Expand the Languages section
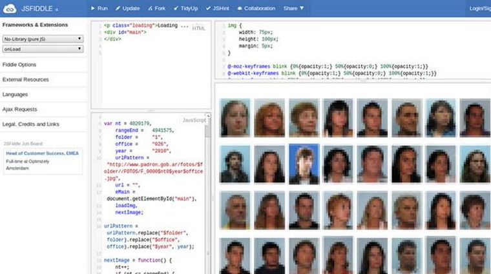The height and width of the screenshot is (274, 491). click(17, 94)
